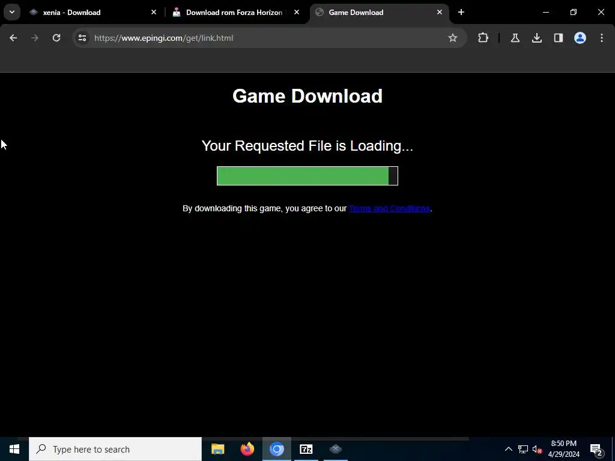
Task: Click the Chrome taskbar icon
Action: point(276,449)
